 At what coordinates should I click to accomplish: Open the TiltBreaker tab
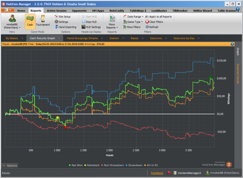click(x=180, y=11)
